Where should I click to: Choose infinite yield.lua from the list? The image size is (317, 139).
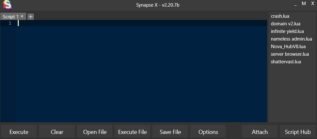(x=287, y=31)
